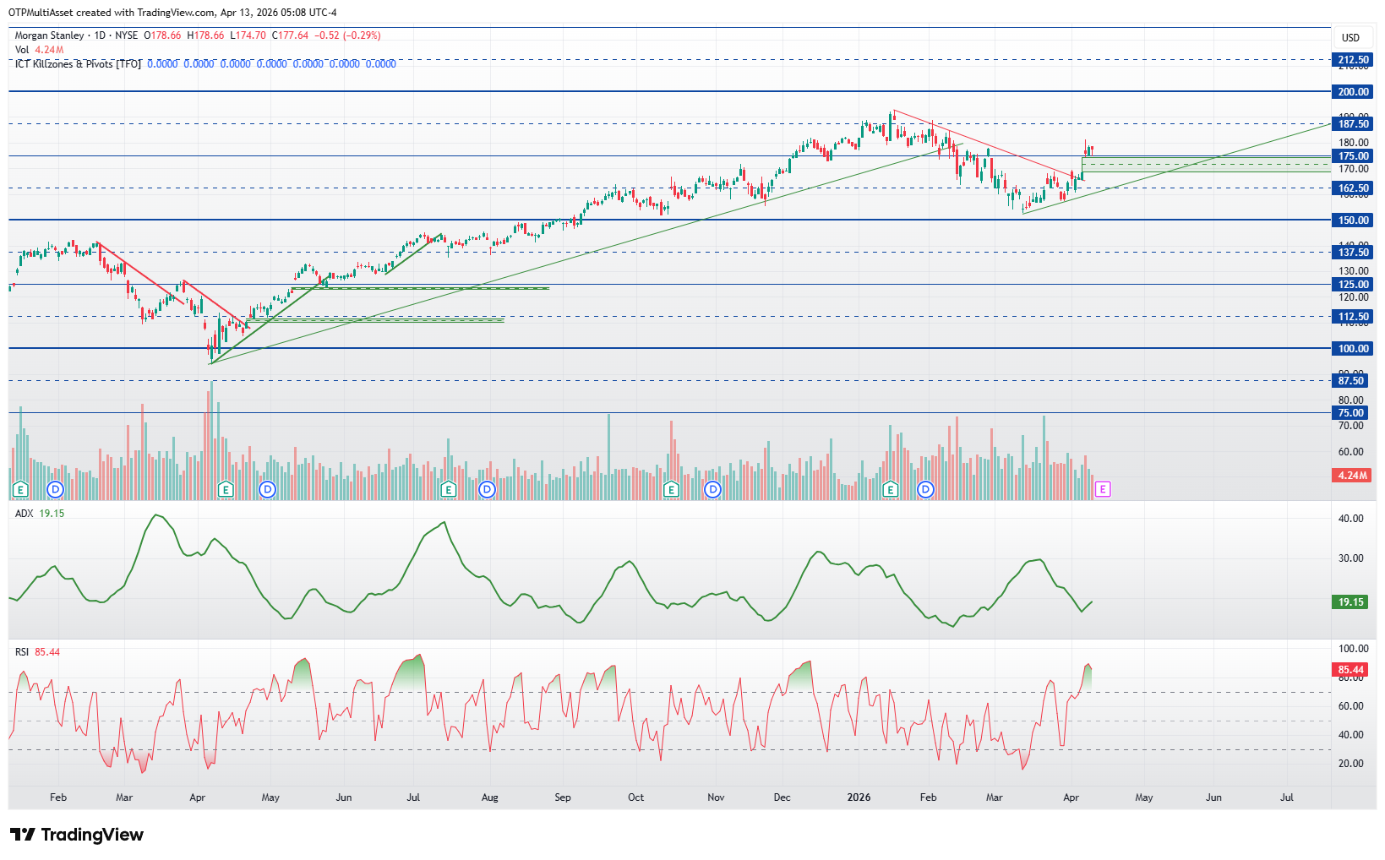The height and width of the screenshot is (860, 1385).
Task: Click the red 85.44 RSI value label
Action: point(1350,670)
